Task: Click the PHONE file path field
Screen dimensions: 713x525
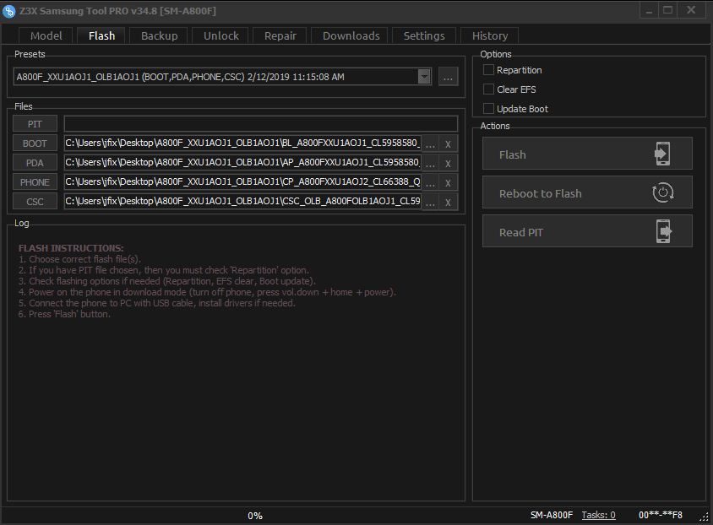Action: 242,181
